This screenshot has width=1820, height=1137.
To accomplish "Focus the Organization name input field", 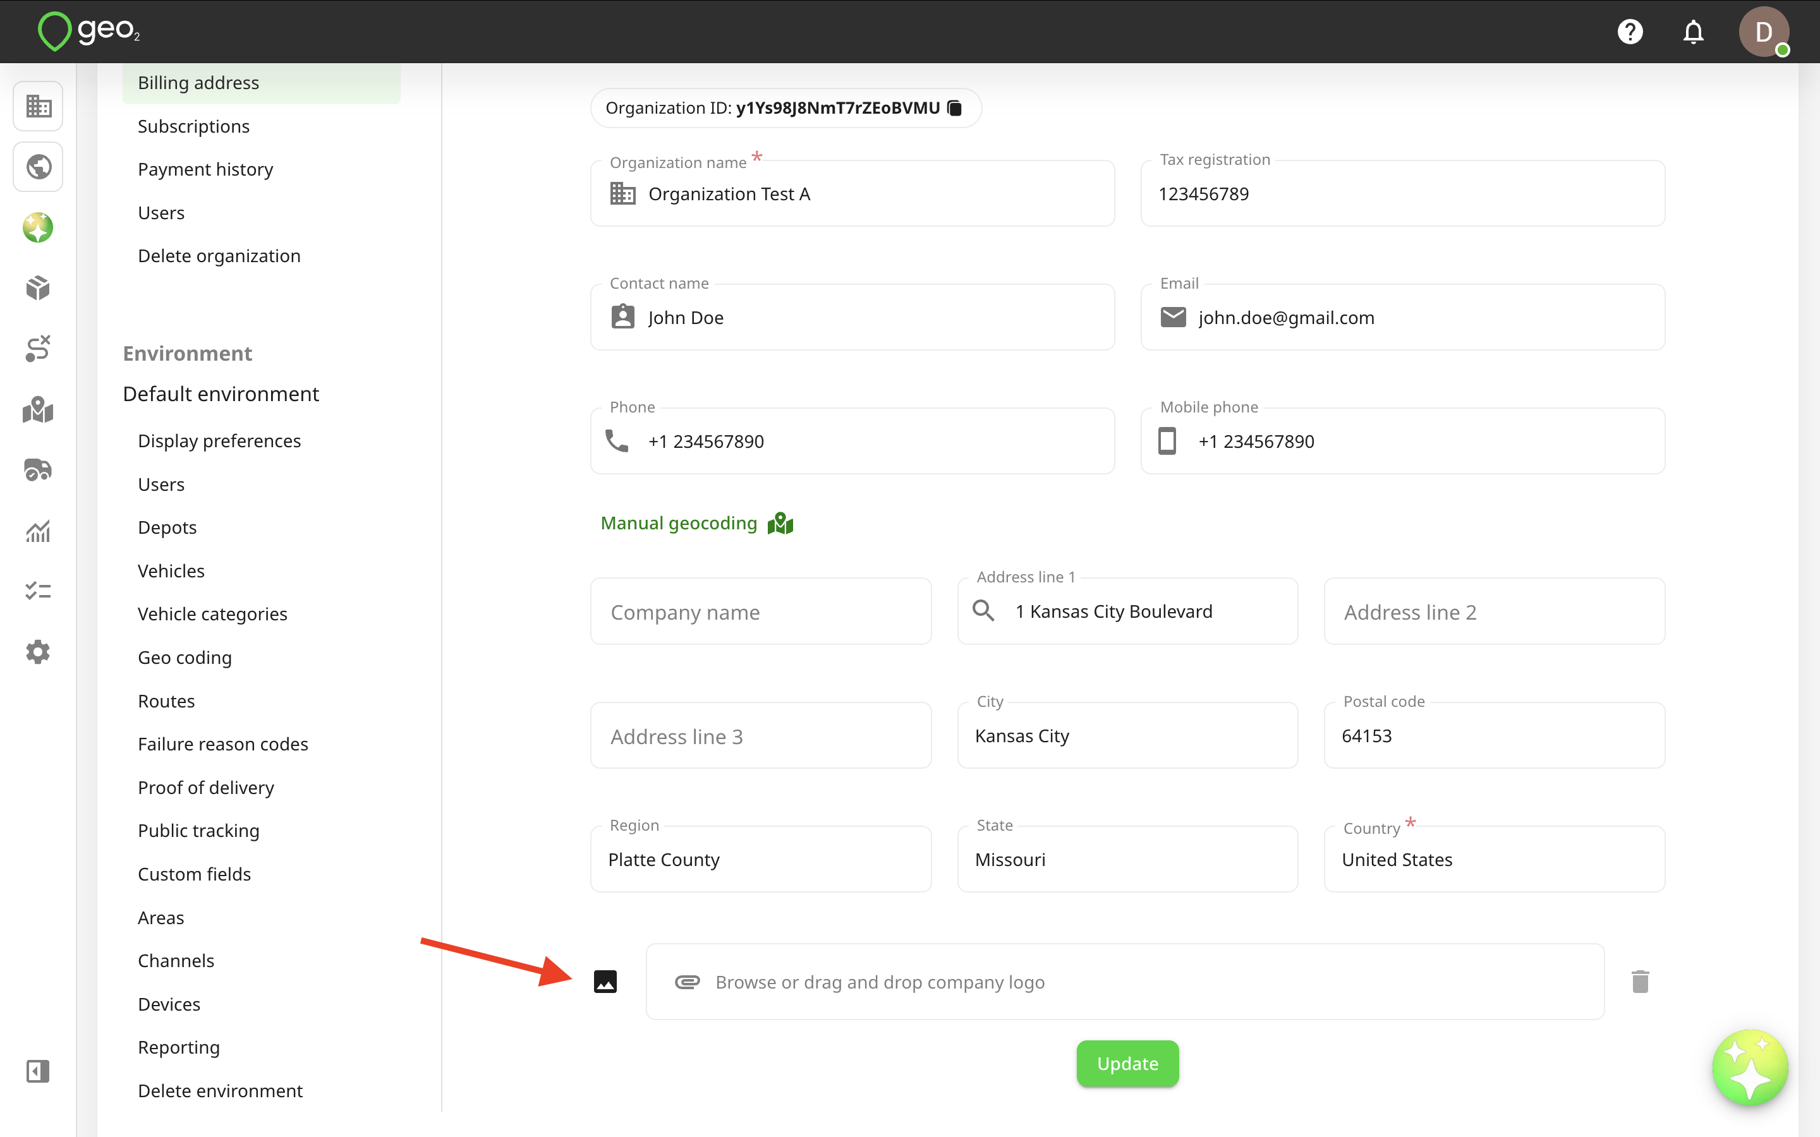I will (x=852, y=193).
